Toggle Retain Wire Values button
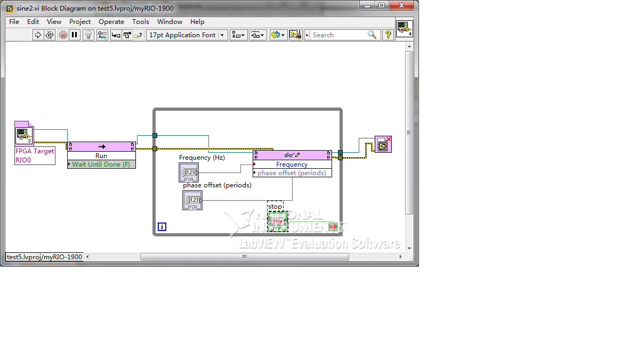 [x=102, y=35]
